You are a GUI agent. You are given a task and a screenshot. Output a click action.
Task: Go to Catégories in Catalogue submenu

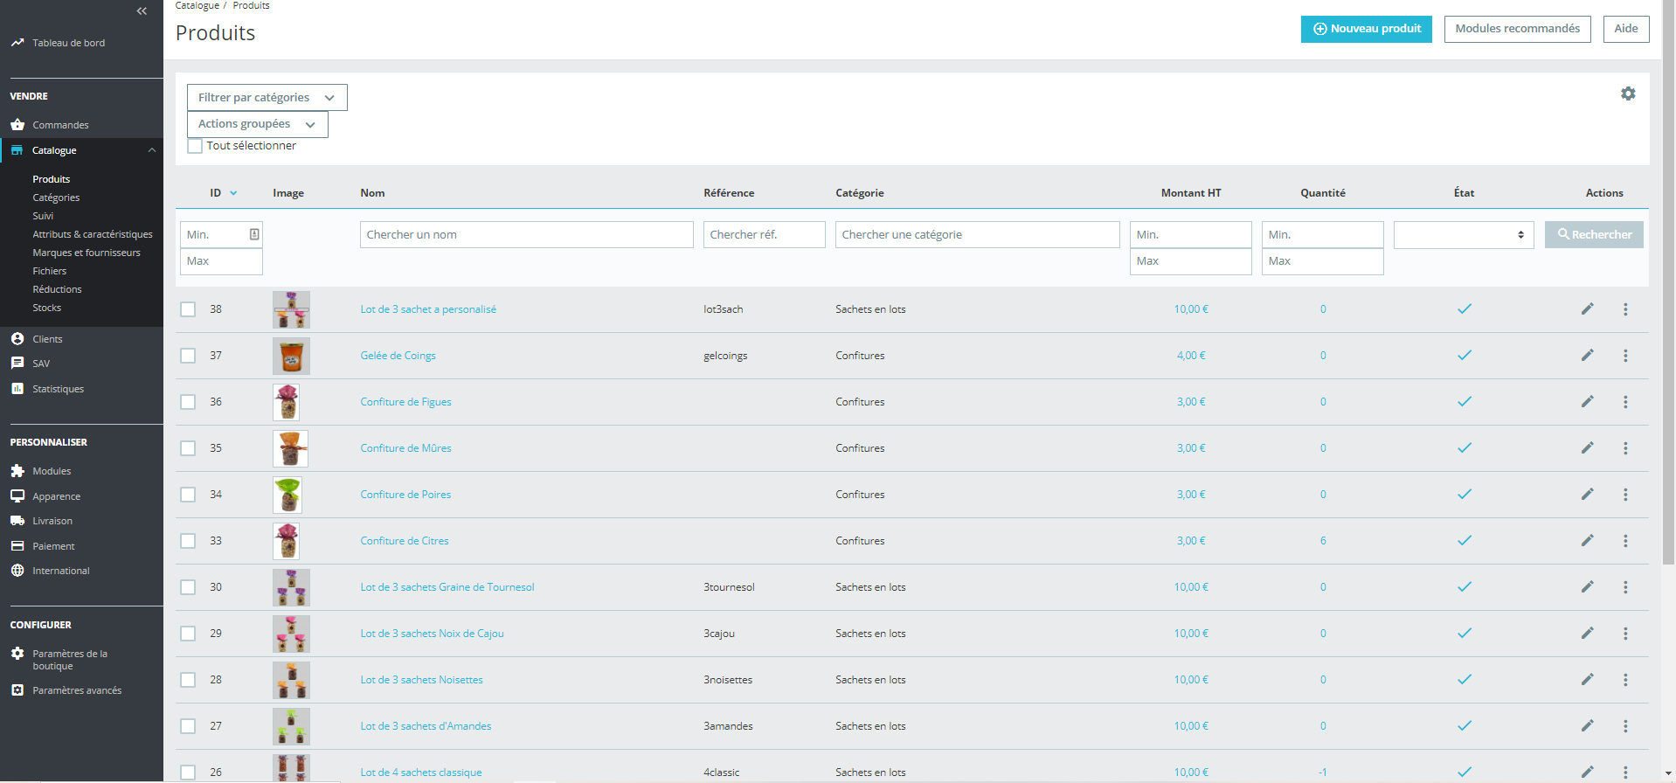tap(56, 197)
